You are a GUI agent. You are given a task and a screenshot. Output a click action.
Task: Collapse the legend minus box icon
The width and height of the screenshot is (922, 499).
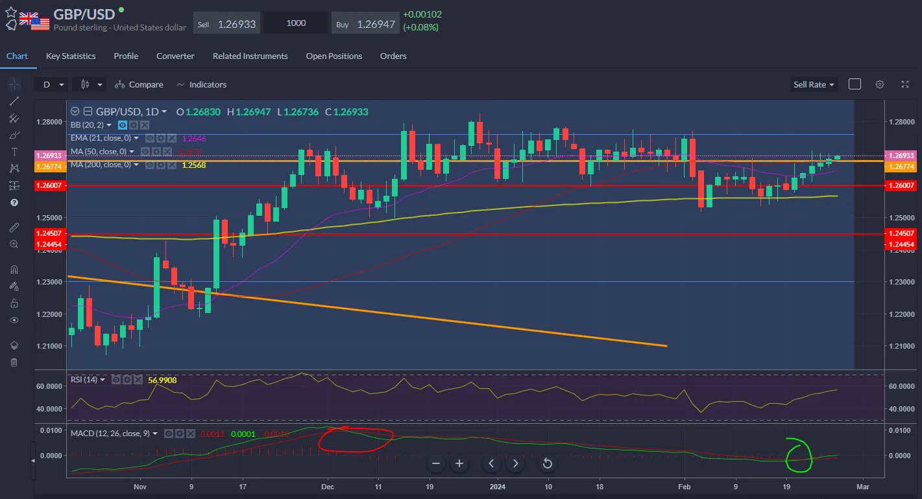[x=89, y=111]
